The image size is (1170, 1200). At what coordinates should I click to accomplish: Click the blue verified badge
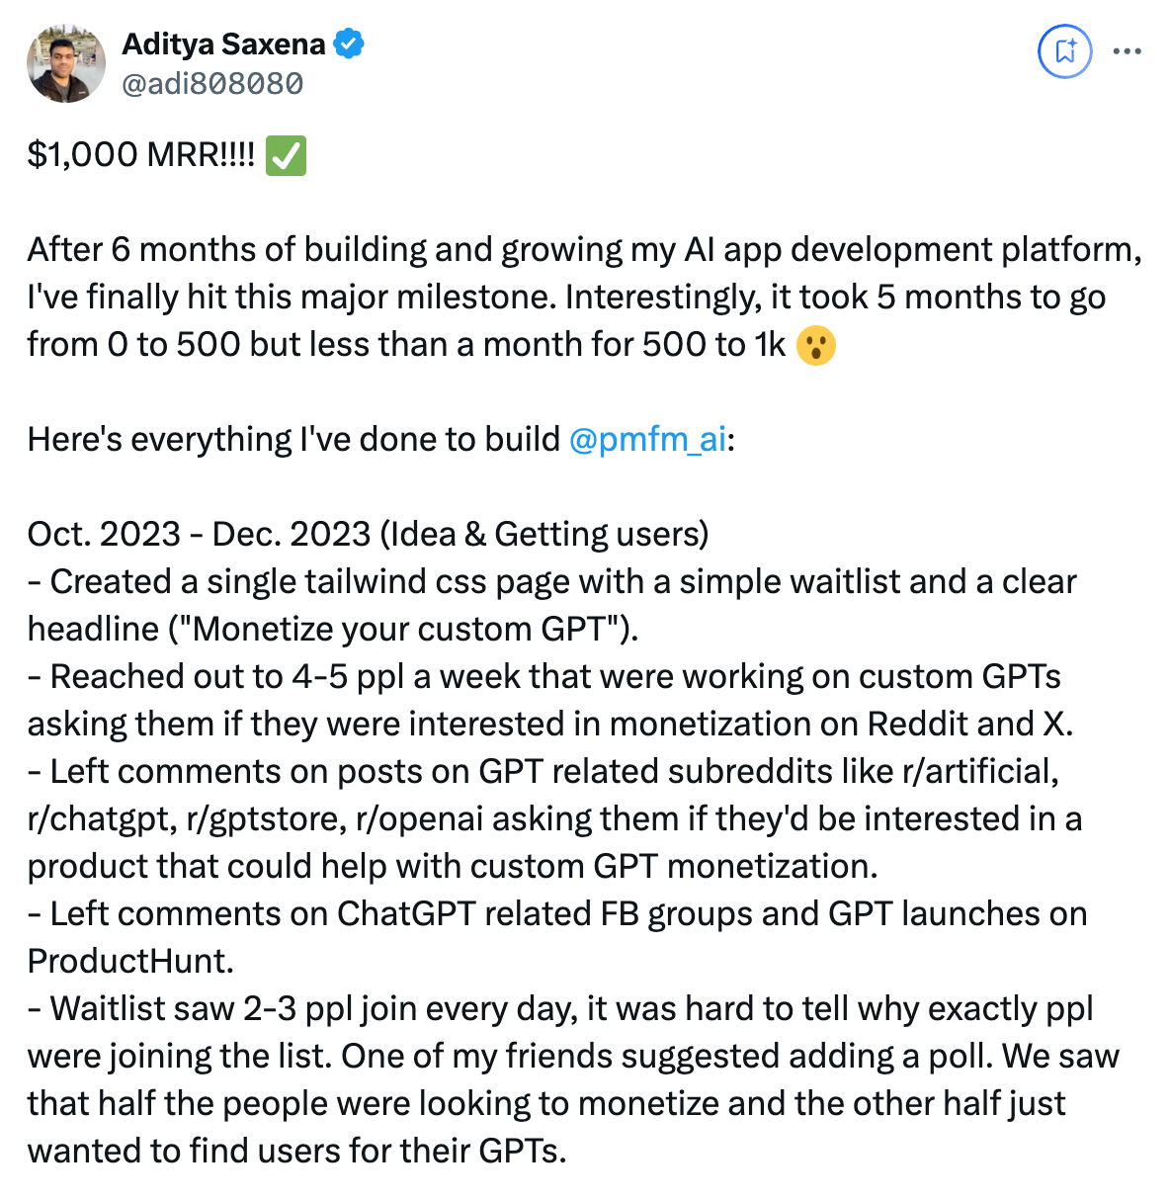(x=349, y=43)
